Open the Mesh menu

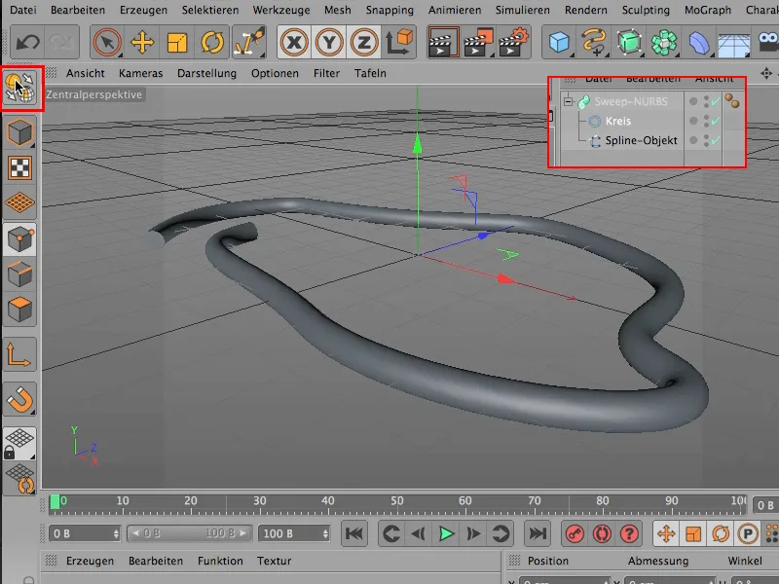[337, 10]
